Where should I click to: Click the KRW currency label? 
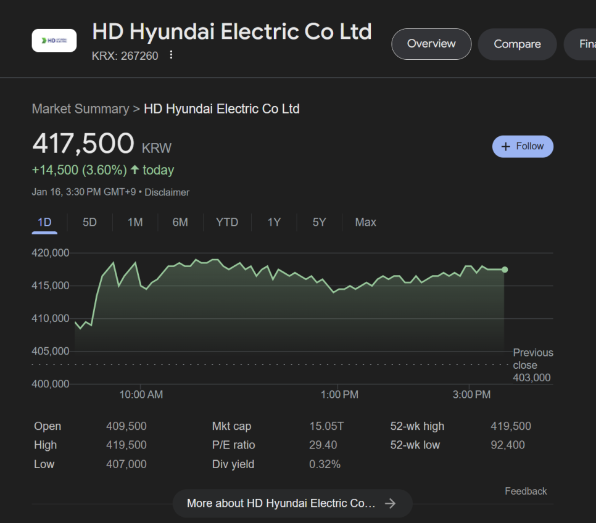[157, 148]
